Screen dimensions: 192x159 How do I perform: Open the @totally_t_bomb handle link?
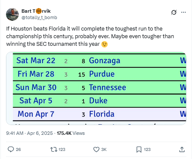tap(39, 17)
